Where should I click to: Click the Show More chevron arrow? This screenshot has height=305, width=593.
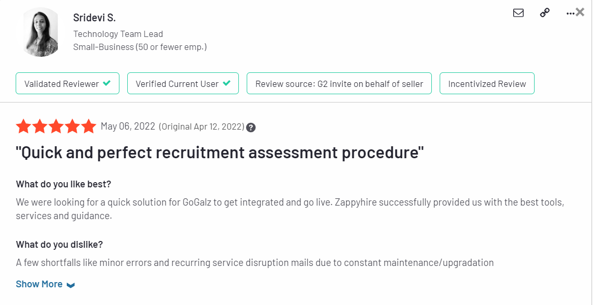click(x=71, y=285)
